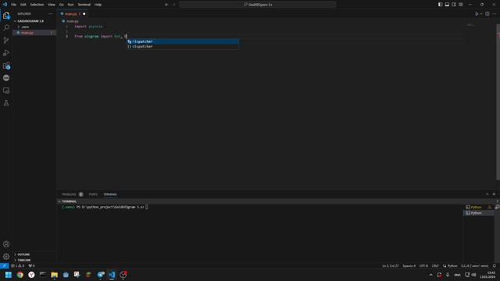Click the command center search box
Screen dimensions: 500x281
(x=258, y=5)
